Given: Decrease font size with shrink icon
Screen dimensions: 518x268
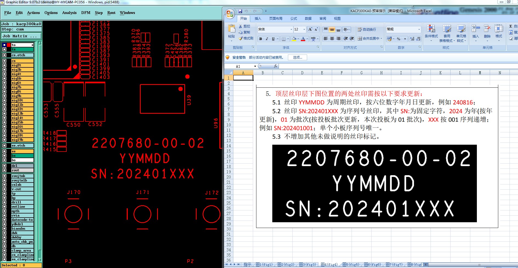Looking at the screenshot, I should [x=316, y=29].
